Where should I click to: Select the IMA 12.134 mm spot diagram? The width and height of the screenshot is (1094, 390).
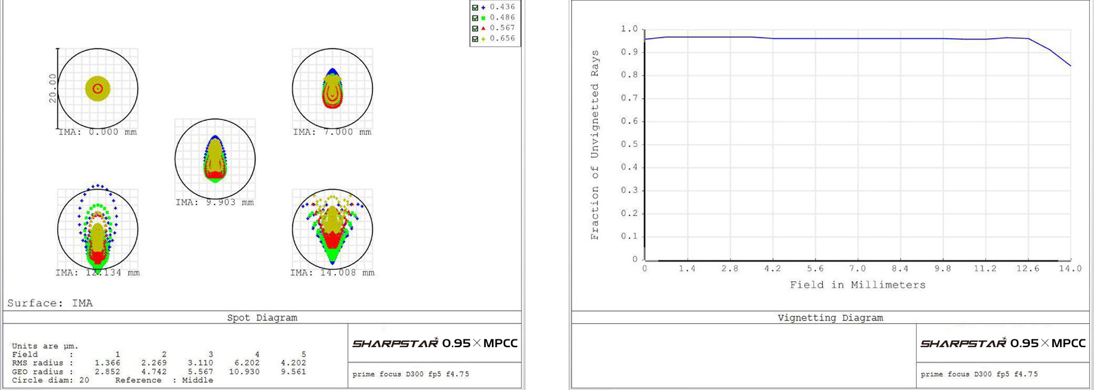[98, 229]
